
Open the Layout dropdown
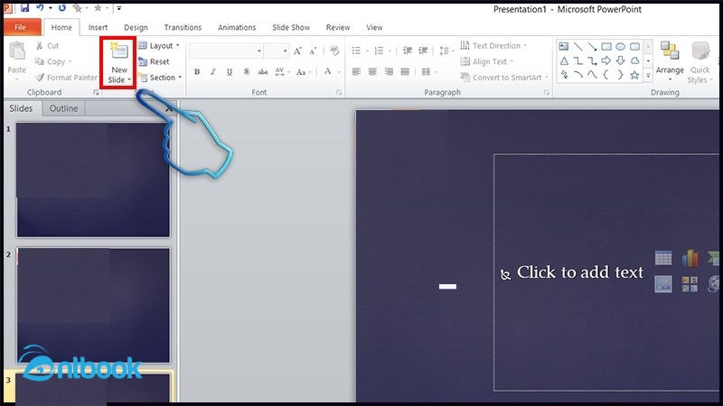pos(159,46)
